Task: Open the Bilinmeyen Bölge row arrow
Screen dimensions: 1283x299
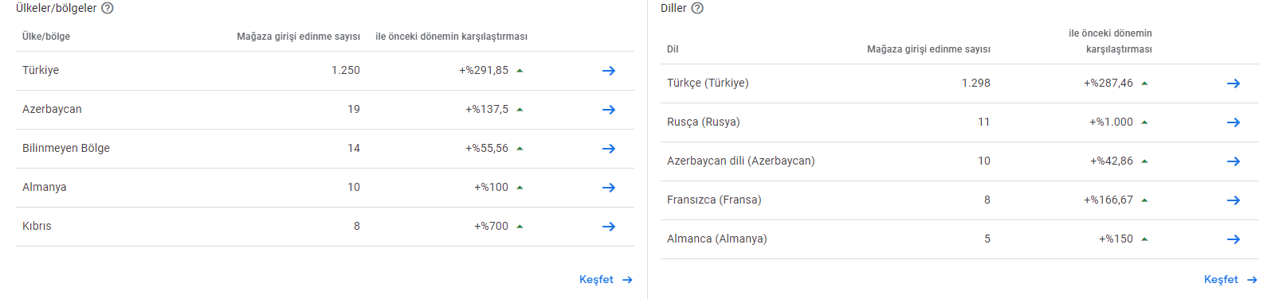Action: [x=609, y=149]
